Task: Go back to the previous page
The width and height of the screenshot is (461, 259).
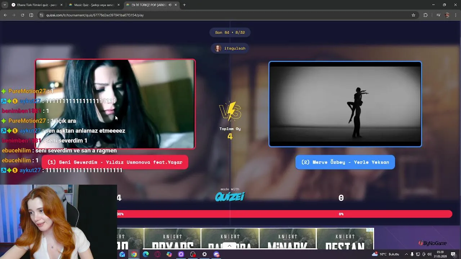Action: [5, 15]
